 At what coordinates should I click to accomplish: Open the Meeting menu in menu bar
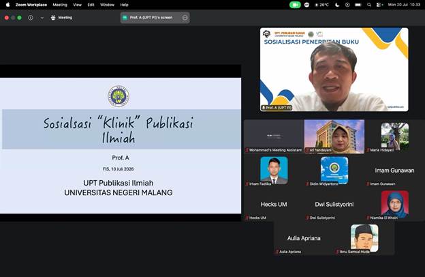[60, 5]
